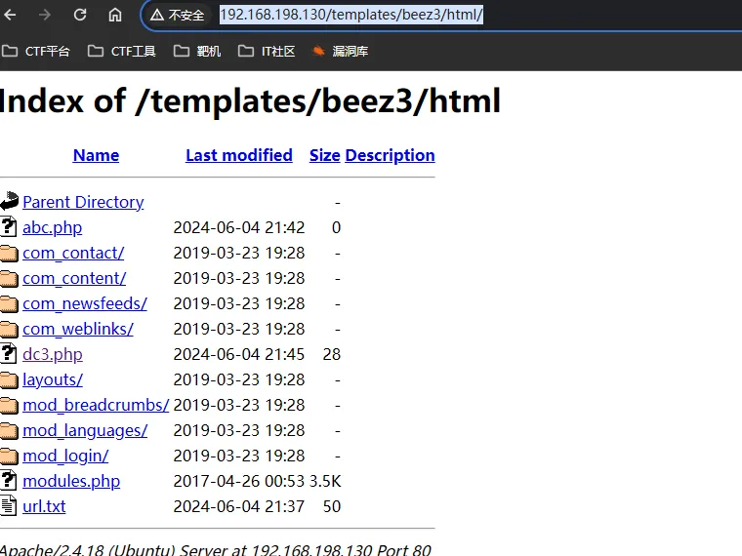The image size is (742, 556).
Task: Go to browser home page icon
Action: click(115, 15)
